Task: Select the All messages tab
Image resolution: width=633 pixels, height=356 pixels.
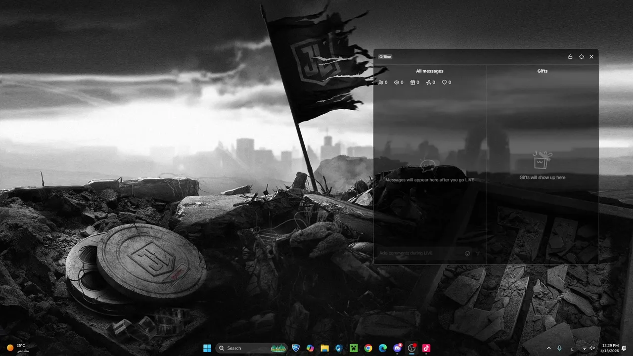Action: (430, 71)
